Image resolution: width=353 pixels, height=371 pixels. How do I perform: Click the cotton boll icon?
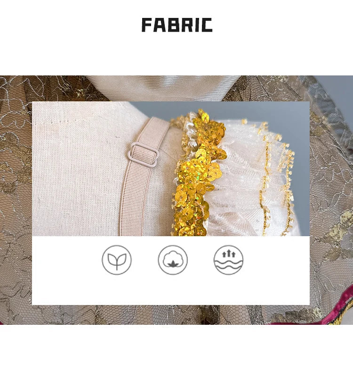[173, 260]
